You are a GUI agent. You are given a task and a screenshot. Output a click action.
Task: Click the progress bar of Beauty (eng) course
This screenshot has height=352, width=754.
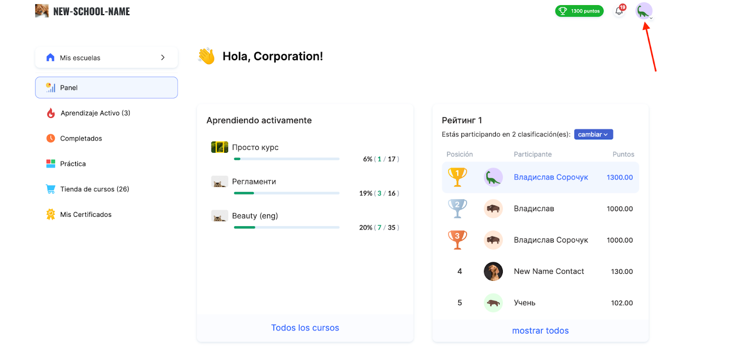287,228
